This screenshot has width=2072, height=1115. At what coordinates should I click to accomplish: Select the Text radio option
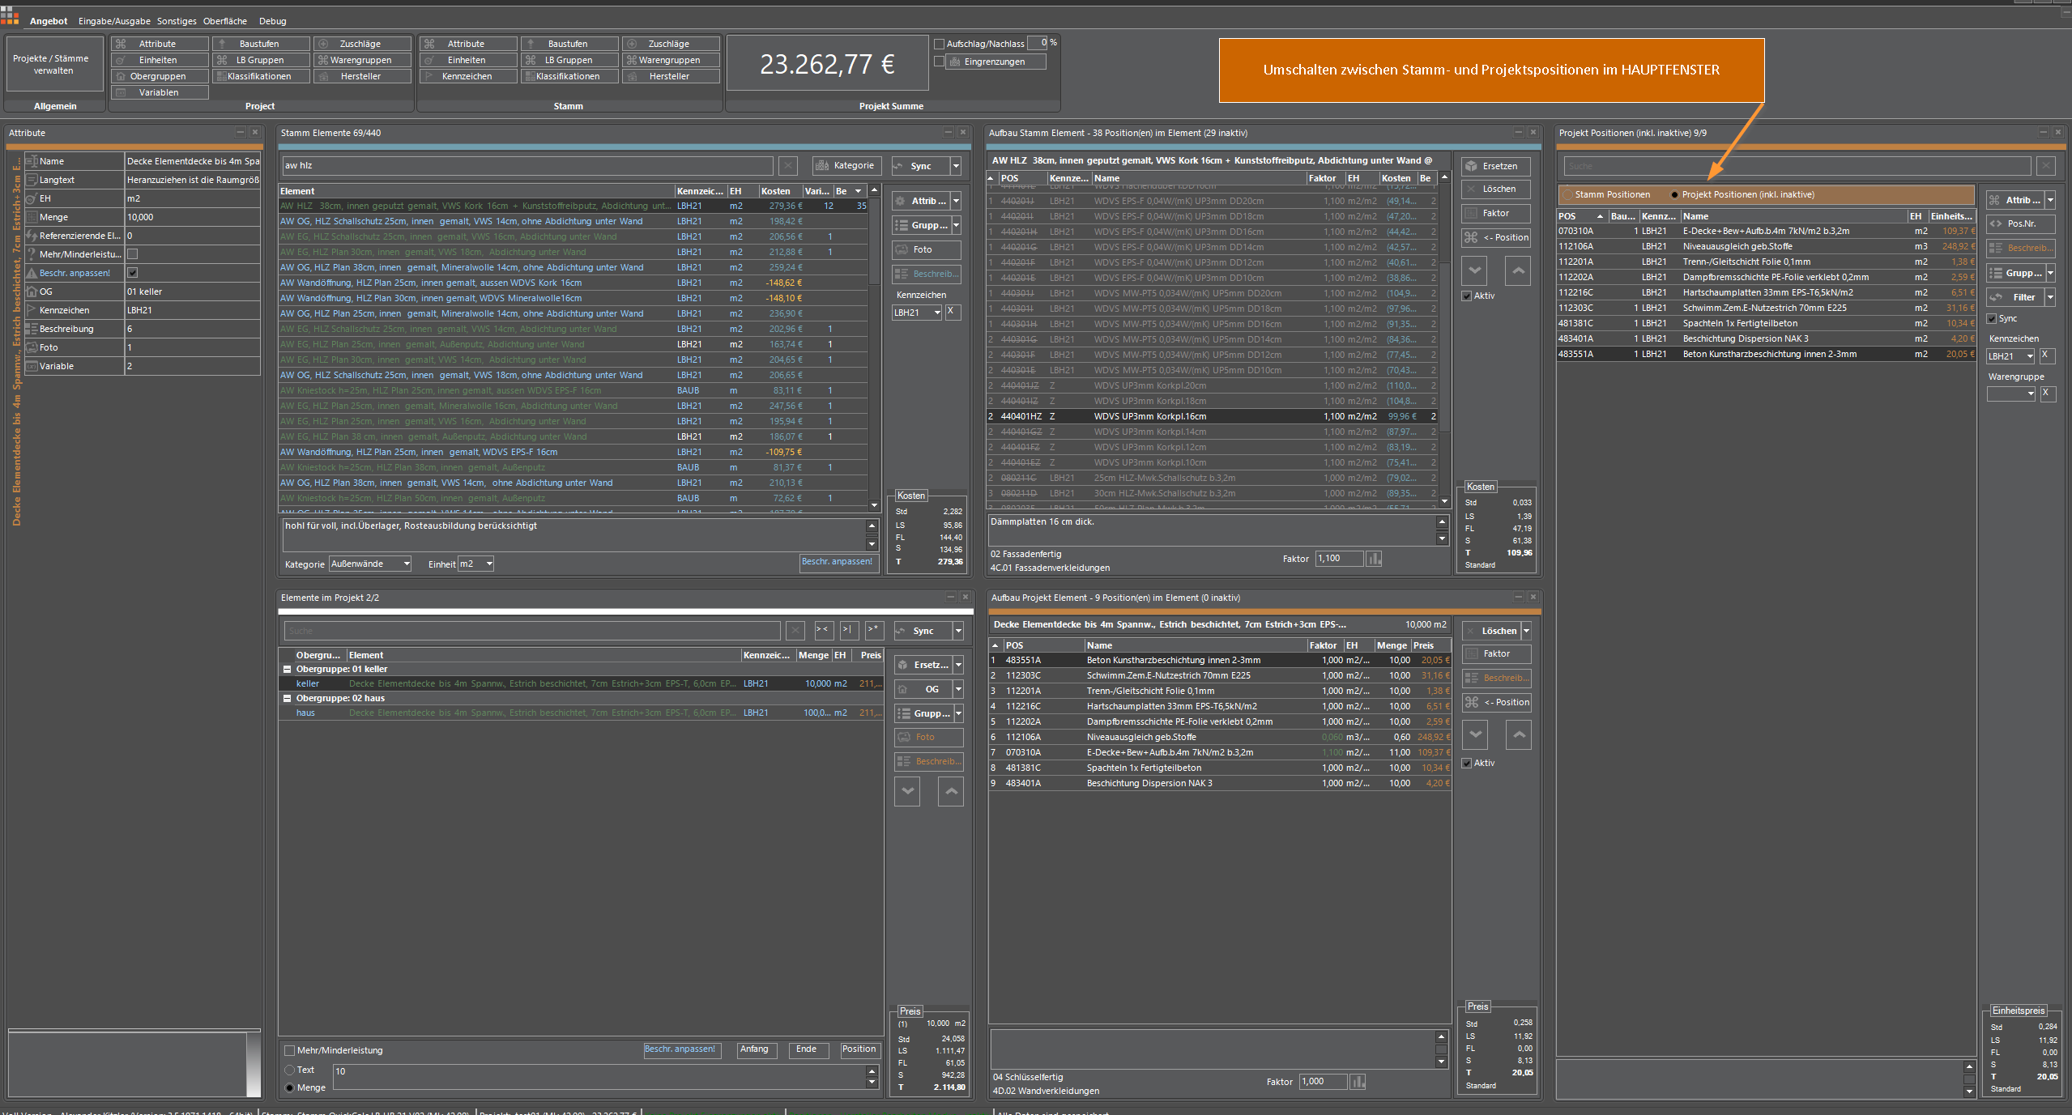click(289, 1070)
